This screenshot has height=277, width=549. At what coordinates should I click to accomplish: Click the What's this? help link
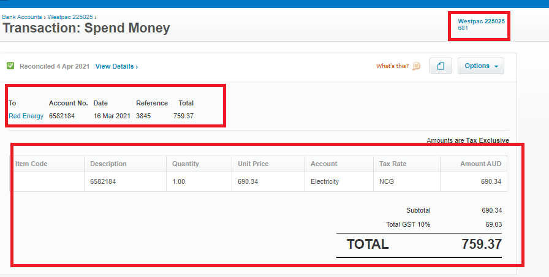(x=392, y=66)
